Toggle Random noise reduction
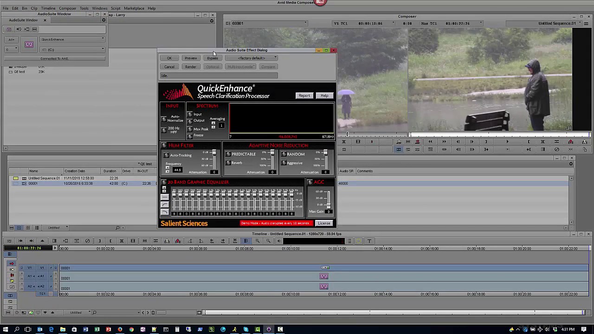Image resolution: width=594 pixels, height=334 pixels. (284, 154)
